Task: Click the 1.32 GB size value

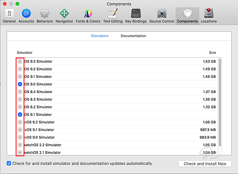Action: click(209, 107)
